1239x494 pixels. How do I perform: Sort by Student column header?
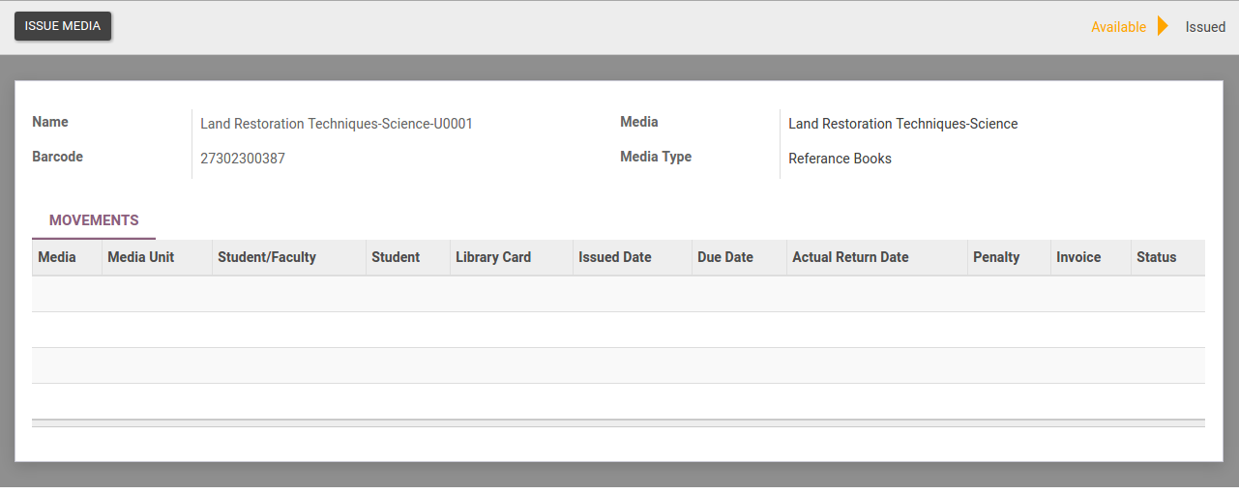(396, 257)
